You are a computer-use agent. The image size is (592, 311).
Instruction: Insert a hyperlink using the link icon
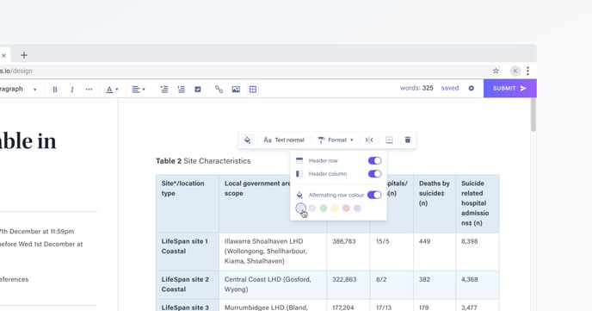tap(219, 90)
